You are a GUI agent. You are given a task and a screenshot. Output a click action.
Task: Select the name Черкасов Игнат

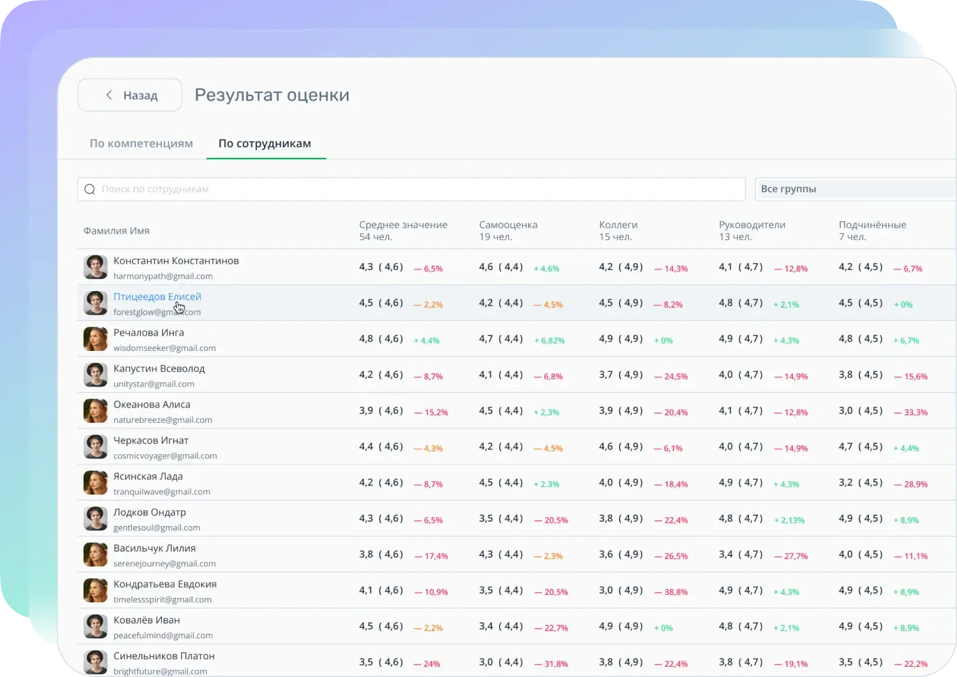[150, 441]
